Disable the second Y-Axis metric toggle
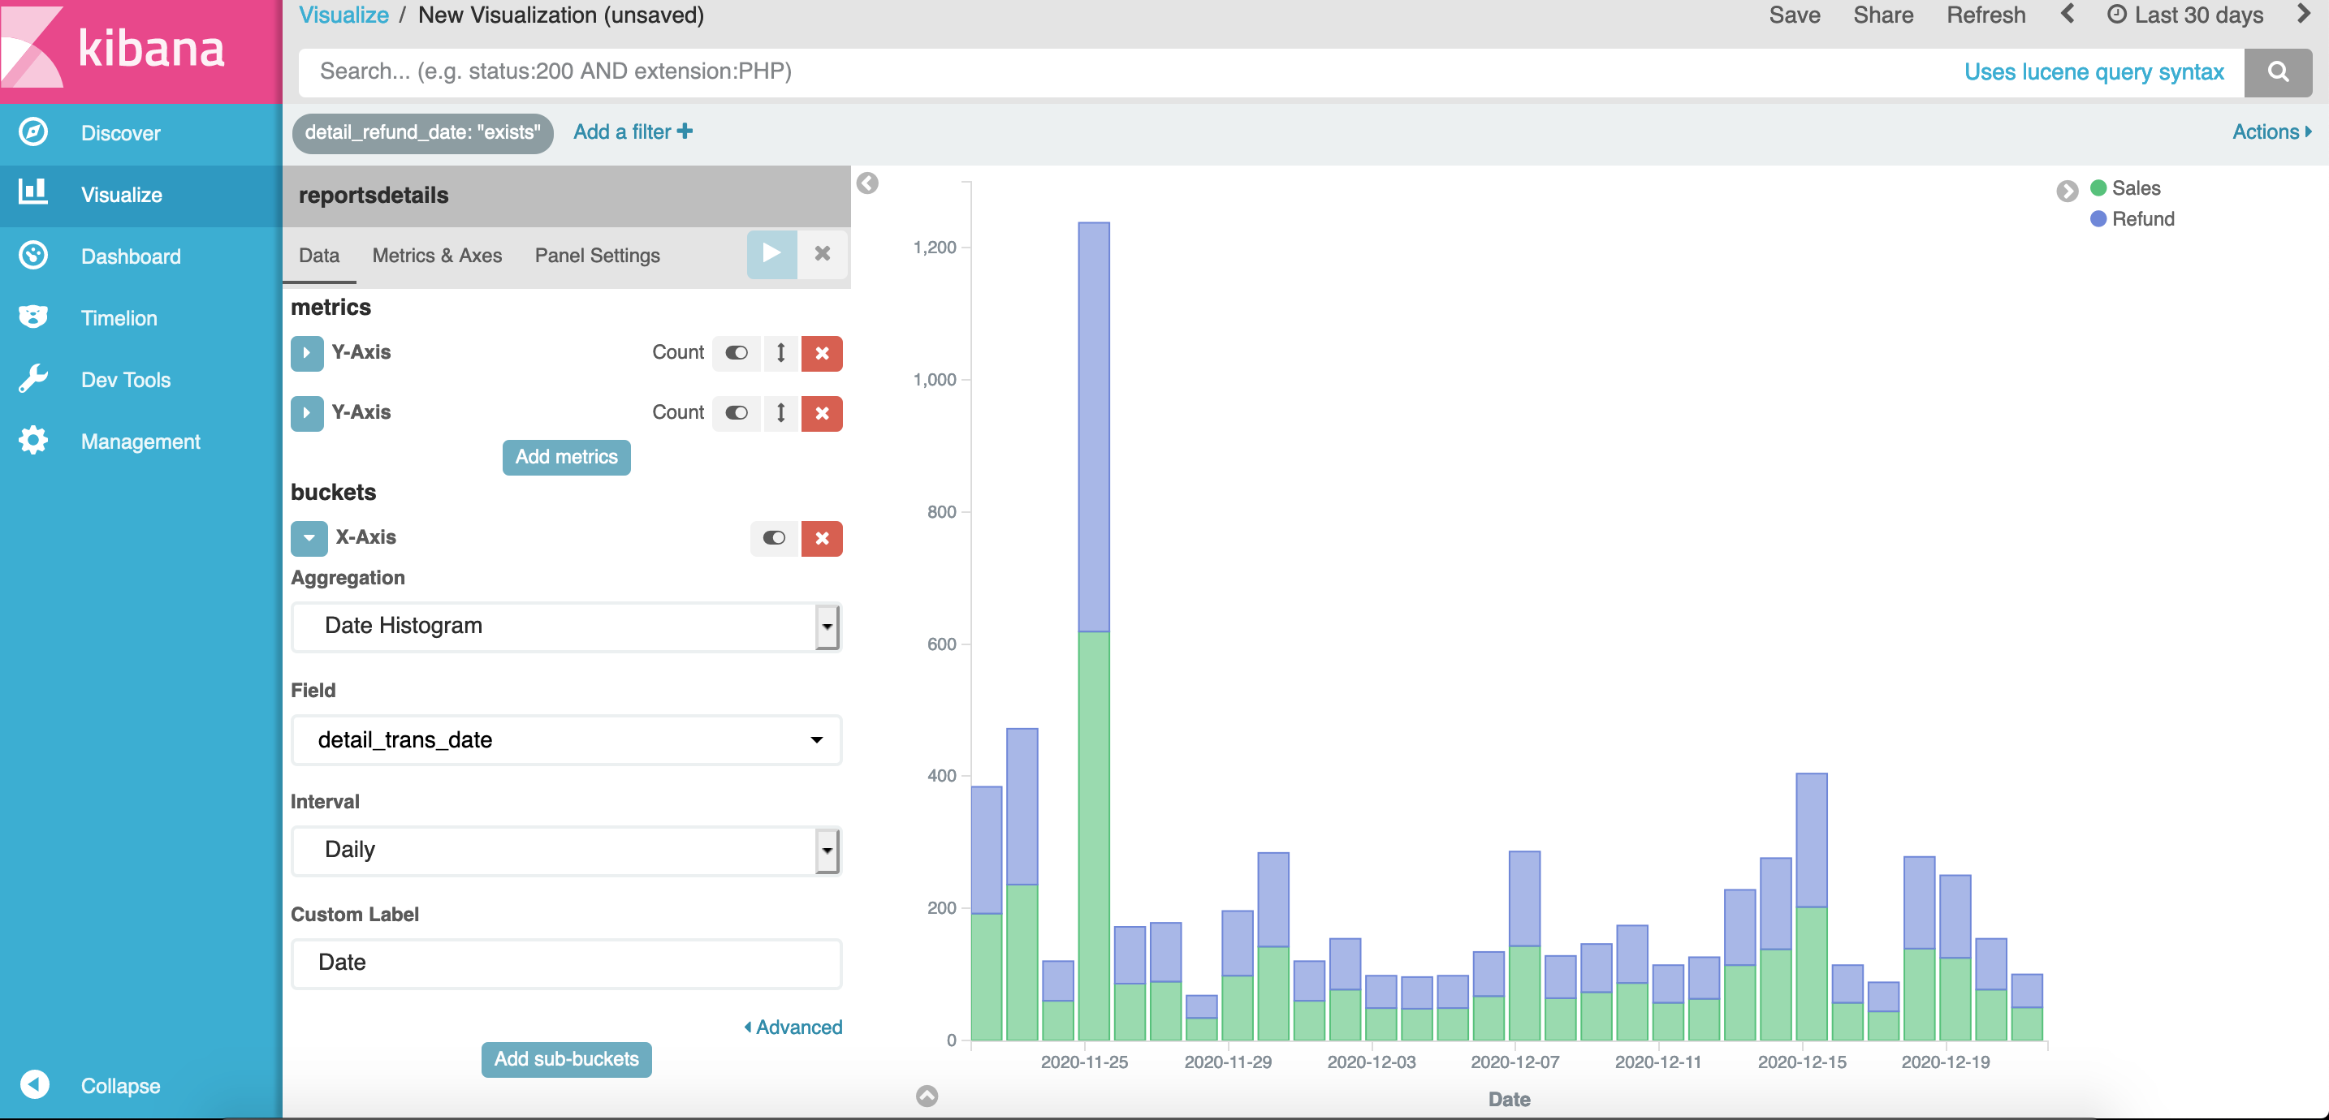This screenshot has height=1120, width=2329. [737, 413]
